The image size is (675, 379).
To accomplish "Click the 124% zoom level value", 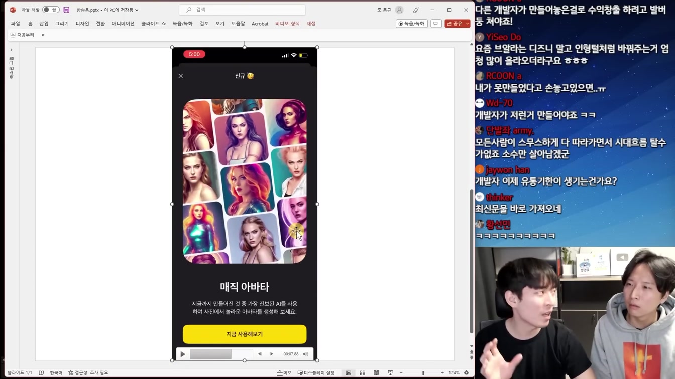I will pyautogui.click(x=454, y=373).
